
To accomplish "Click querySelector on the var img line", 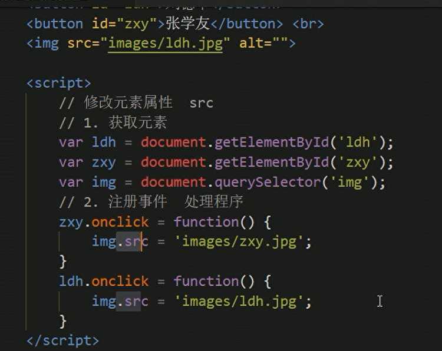I will click(268, 182).
